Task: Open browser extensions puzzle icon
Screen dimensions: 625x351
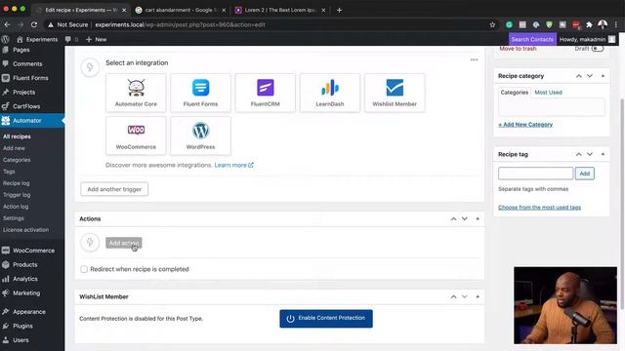Action: 589,24
